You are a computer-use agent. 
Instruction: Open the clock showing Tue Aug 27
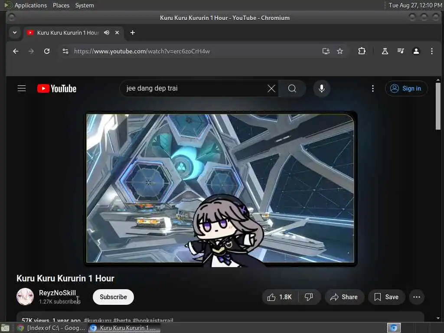(x=415, y=5)
